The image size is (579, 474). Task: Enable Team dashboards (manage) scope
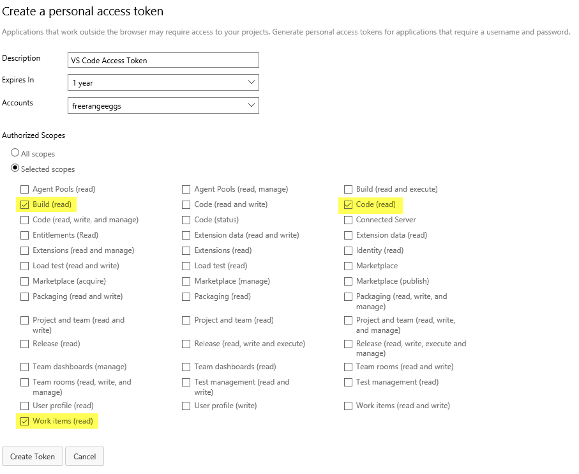pos(24,367)
